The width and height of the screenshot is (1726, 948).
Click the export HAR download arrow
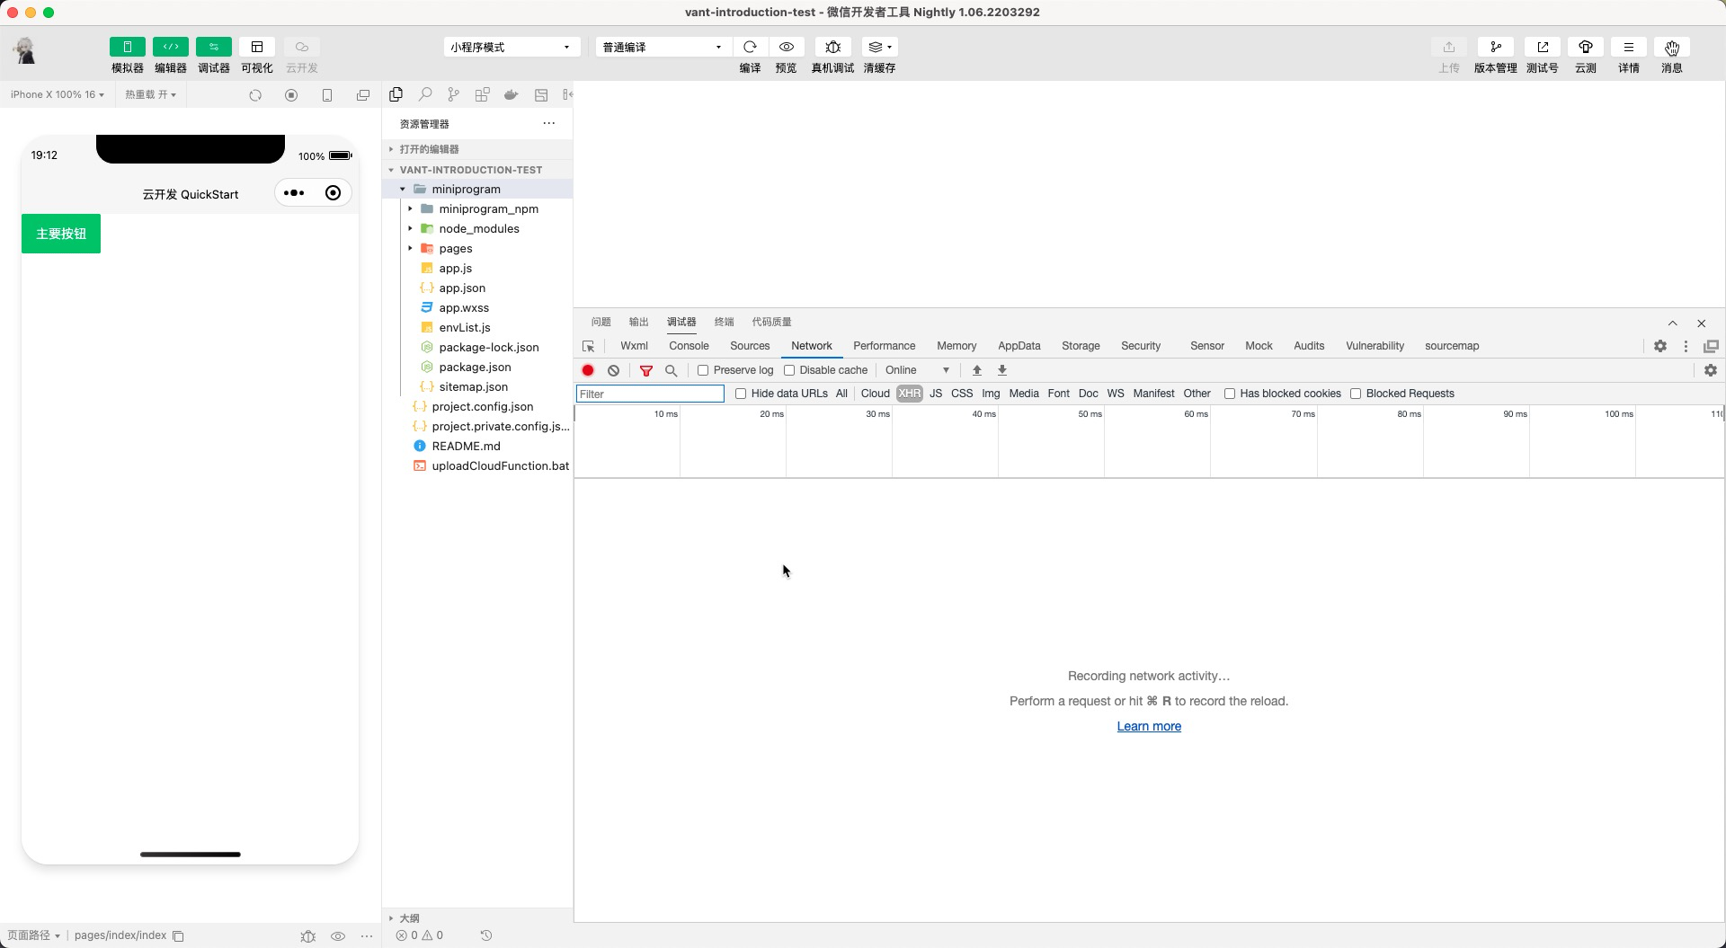[x=1001, y=370]
